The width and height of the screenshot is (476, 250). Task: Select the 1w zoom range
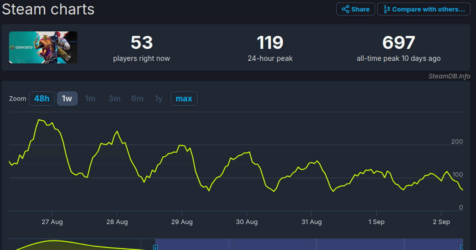coord(67,98)
